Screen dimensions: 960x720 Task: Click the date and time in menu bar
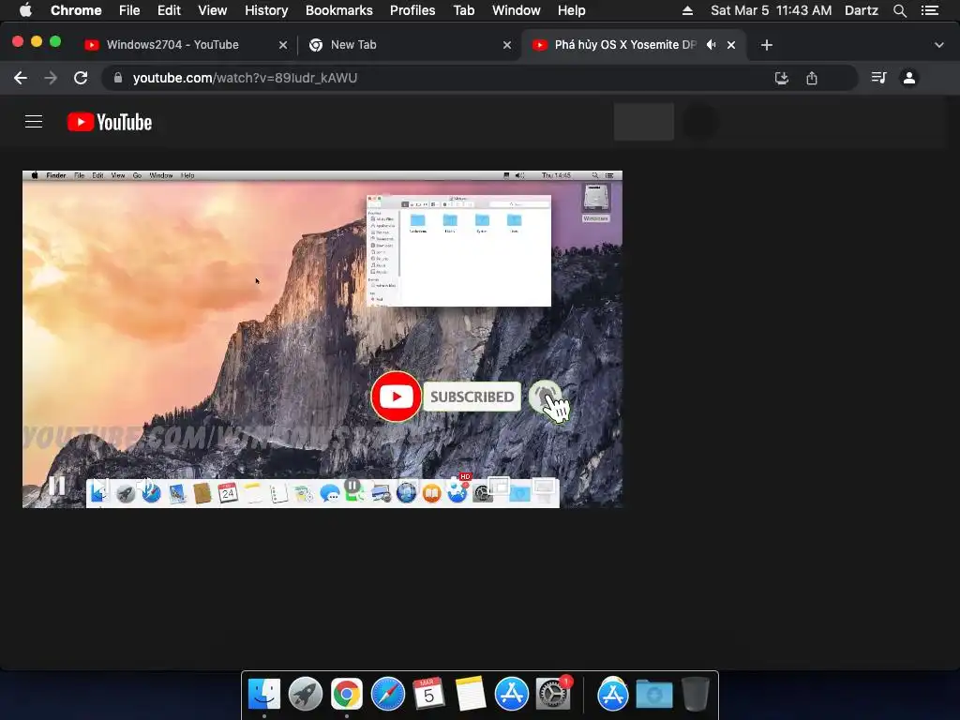(771, 10)
